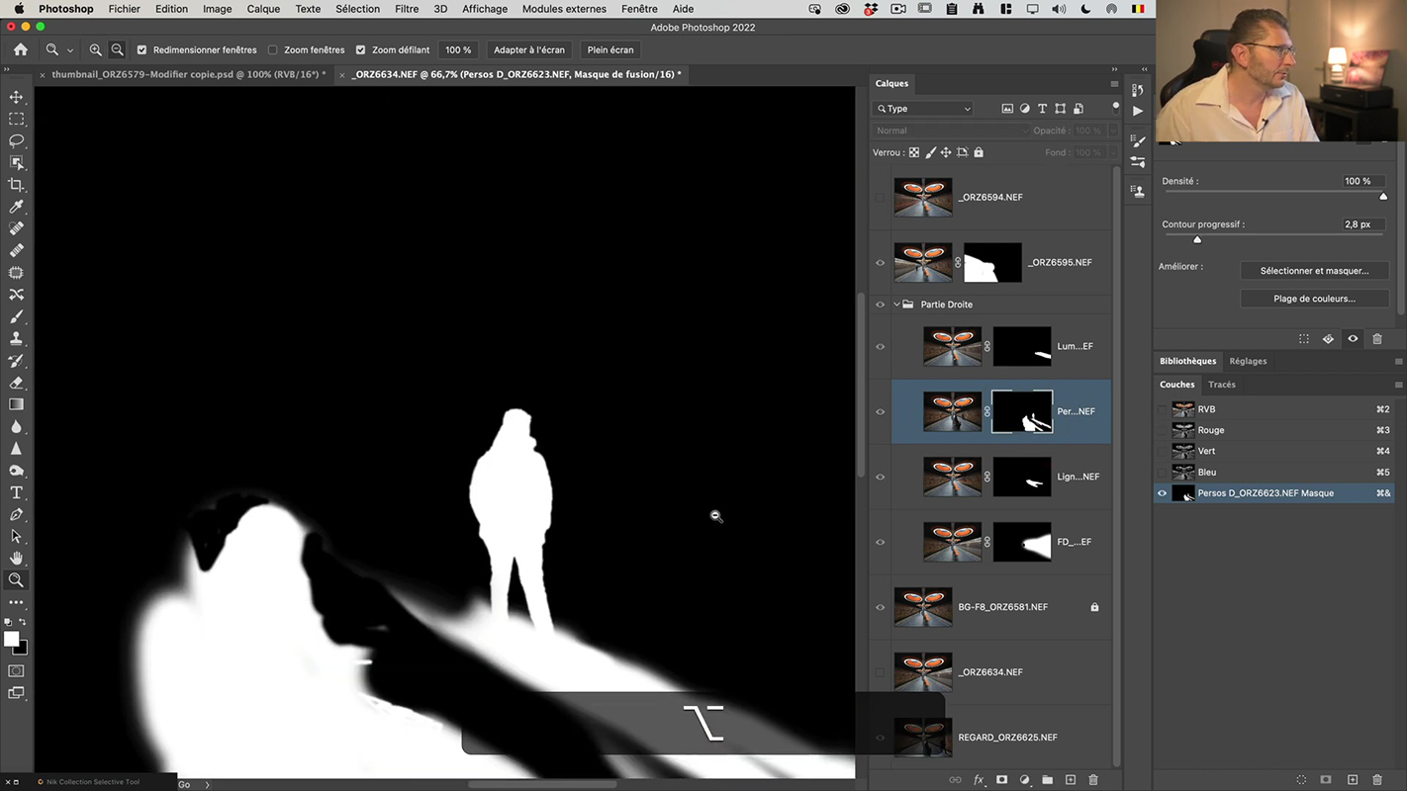Select the Hand tool

pos(17,559)
